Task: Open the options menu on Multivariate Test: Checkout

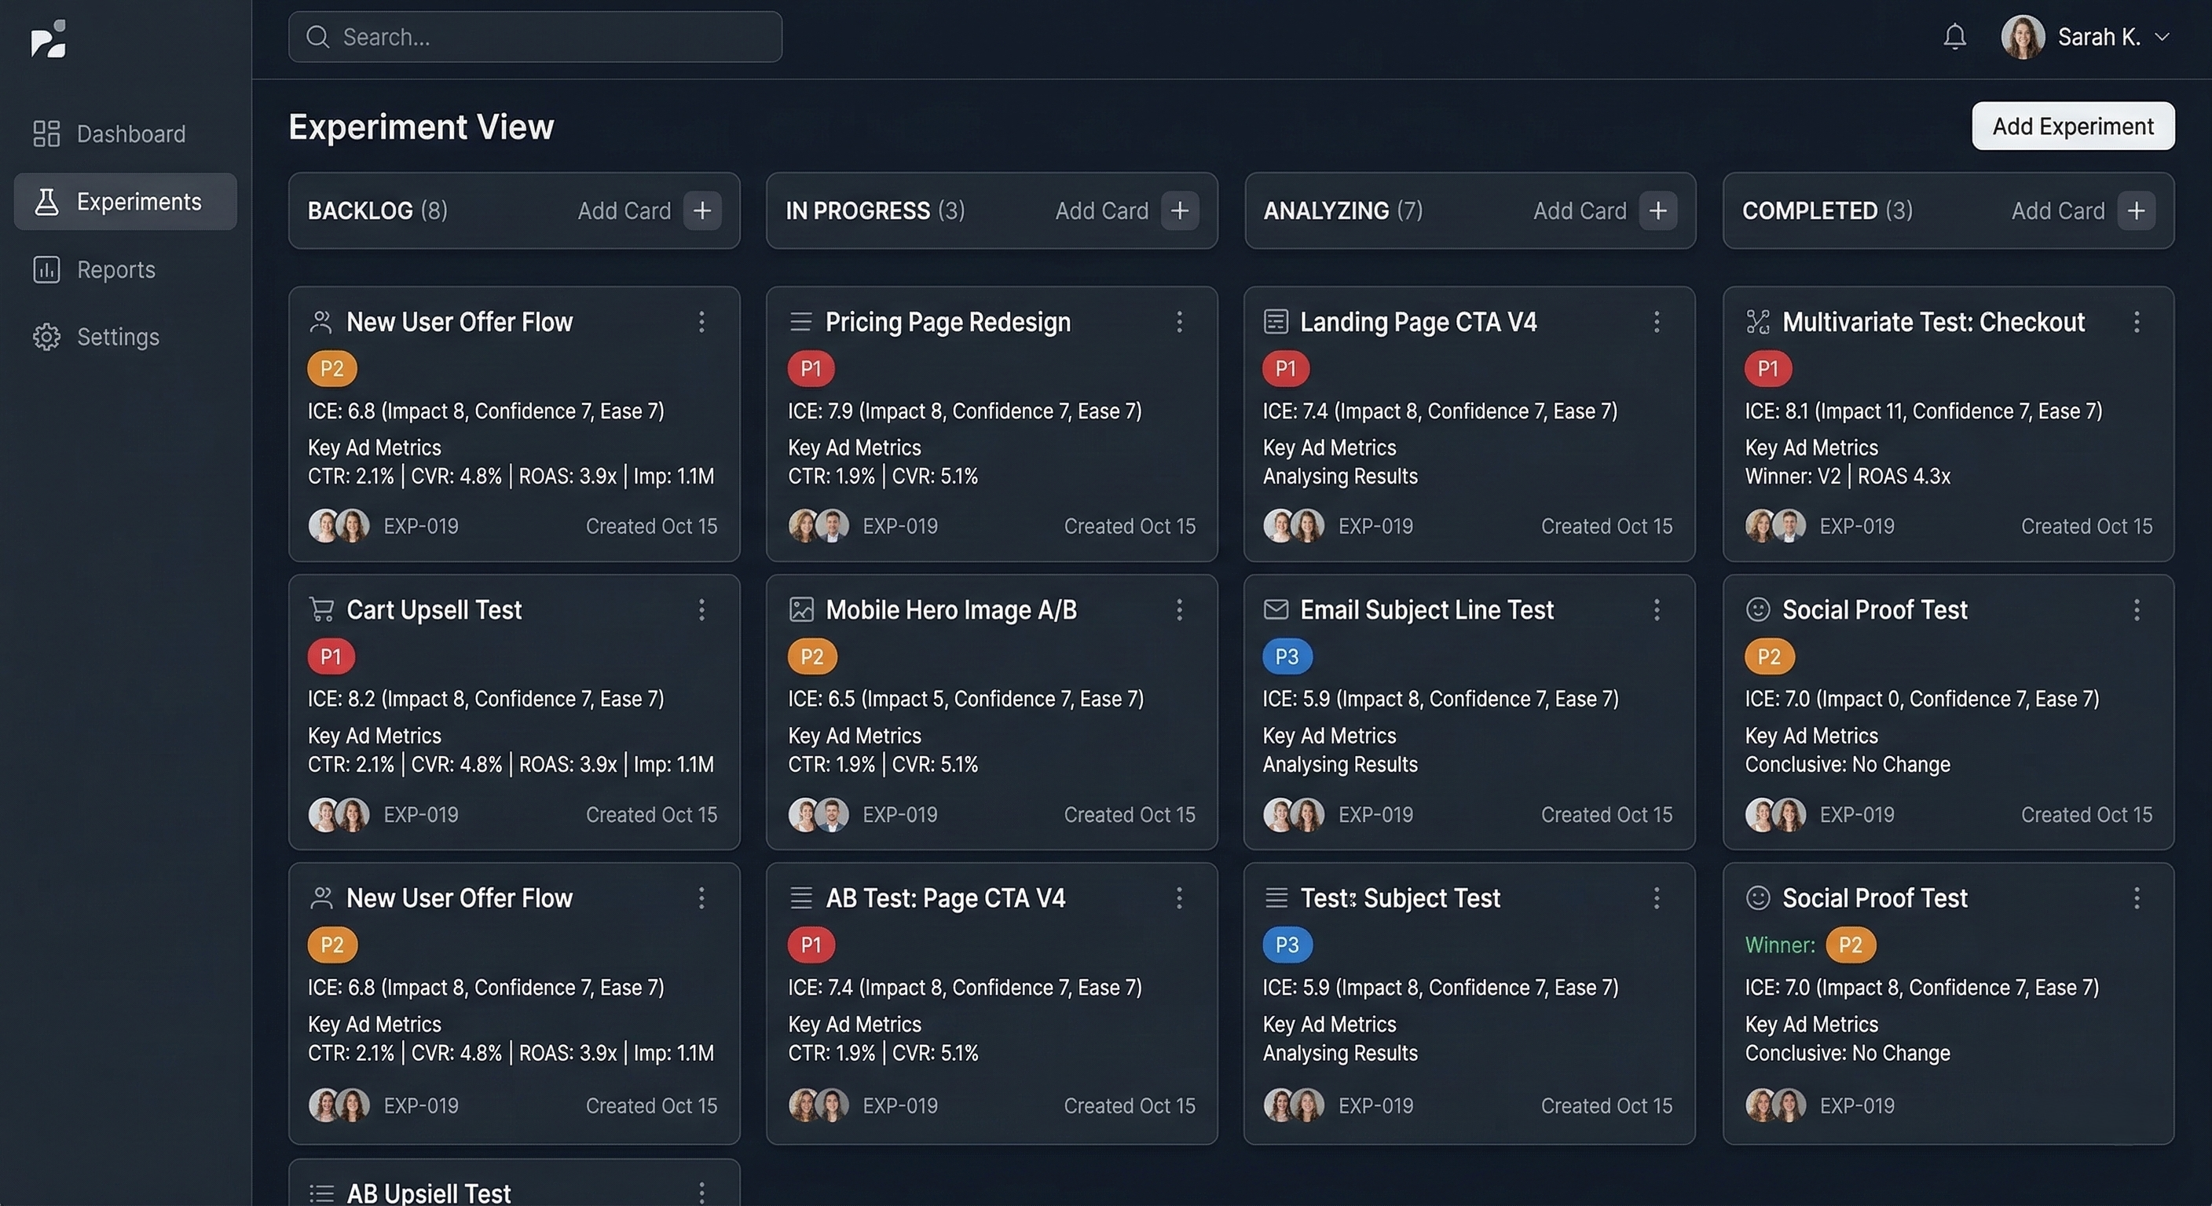Action: [x=2137, y=322]
